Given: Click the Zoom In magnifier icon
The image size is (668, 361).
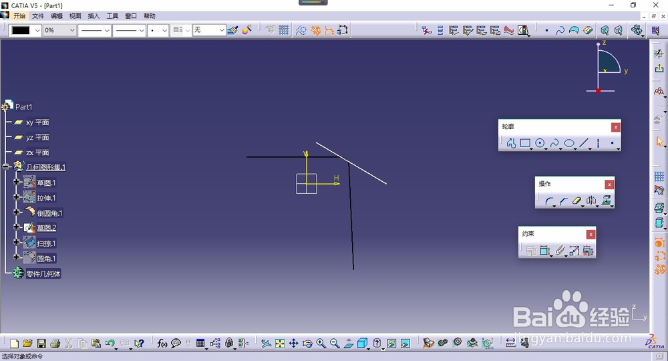Looking at the screenshot, I should (x=321, y=344).
